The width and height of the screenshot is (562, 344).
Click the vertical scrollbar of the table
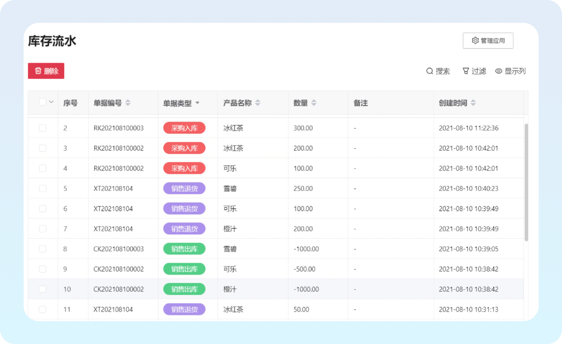point(526,182)
